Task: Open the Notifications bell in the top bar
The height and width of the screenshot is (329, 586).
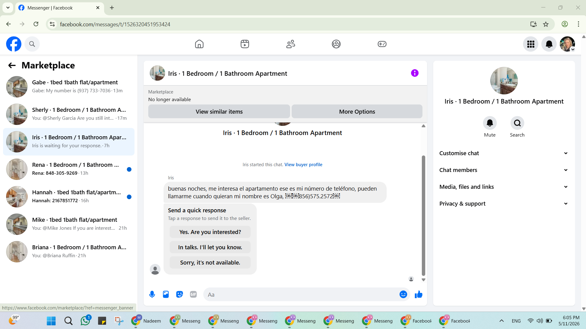Action: pos(549,44)
